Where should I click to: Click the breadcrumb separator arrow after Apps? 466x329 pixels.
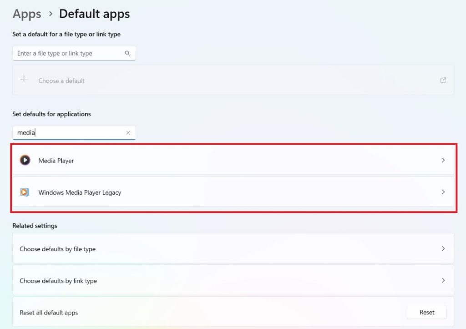[51, 14]
